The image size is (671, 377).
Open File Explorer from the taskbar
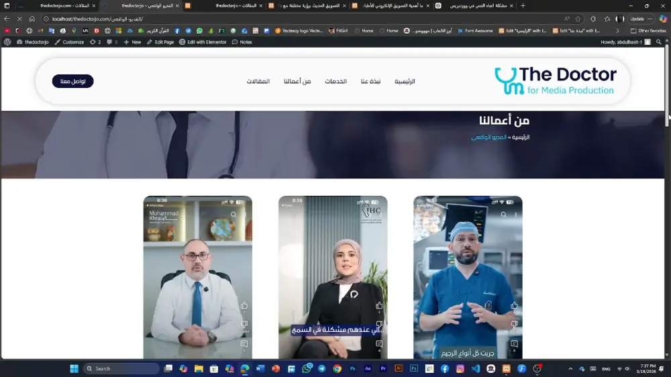199,368
